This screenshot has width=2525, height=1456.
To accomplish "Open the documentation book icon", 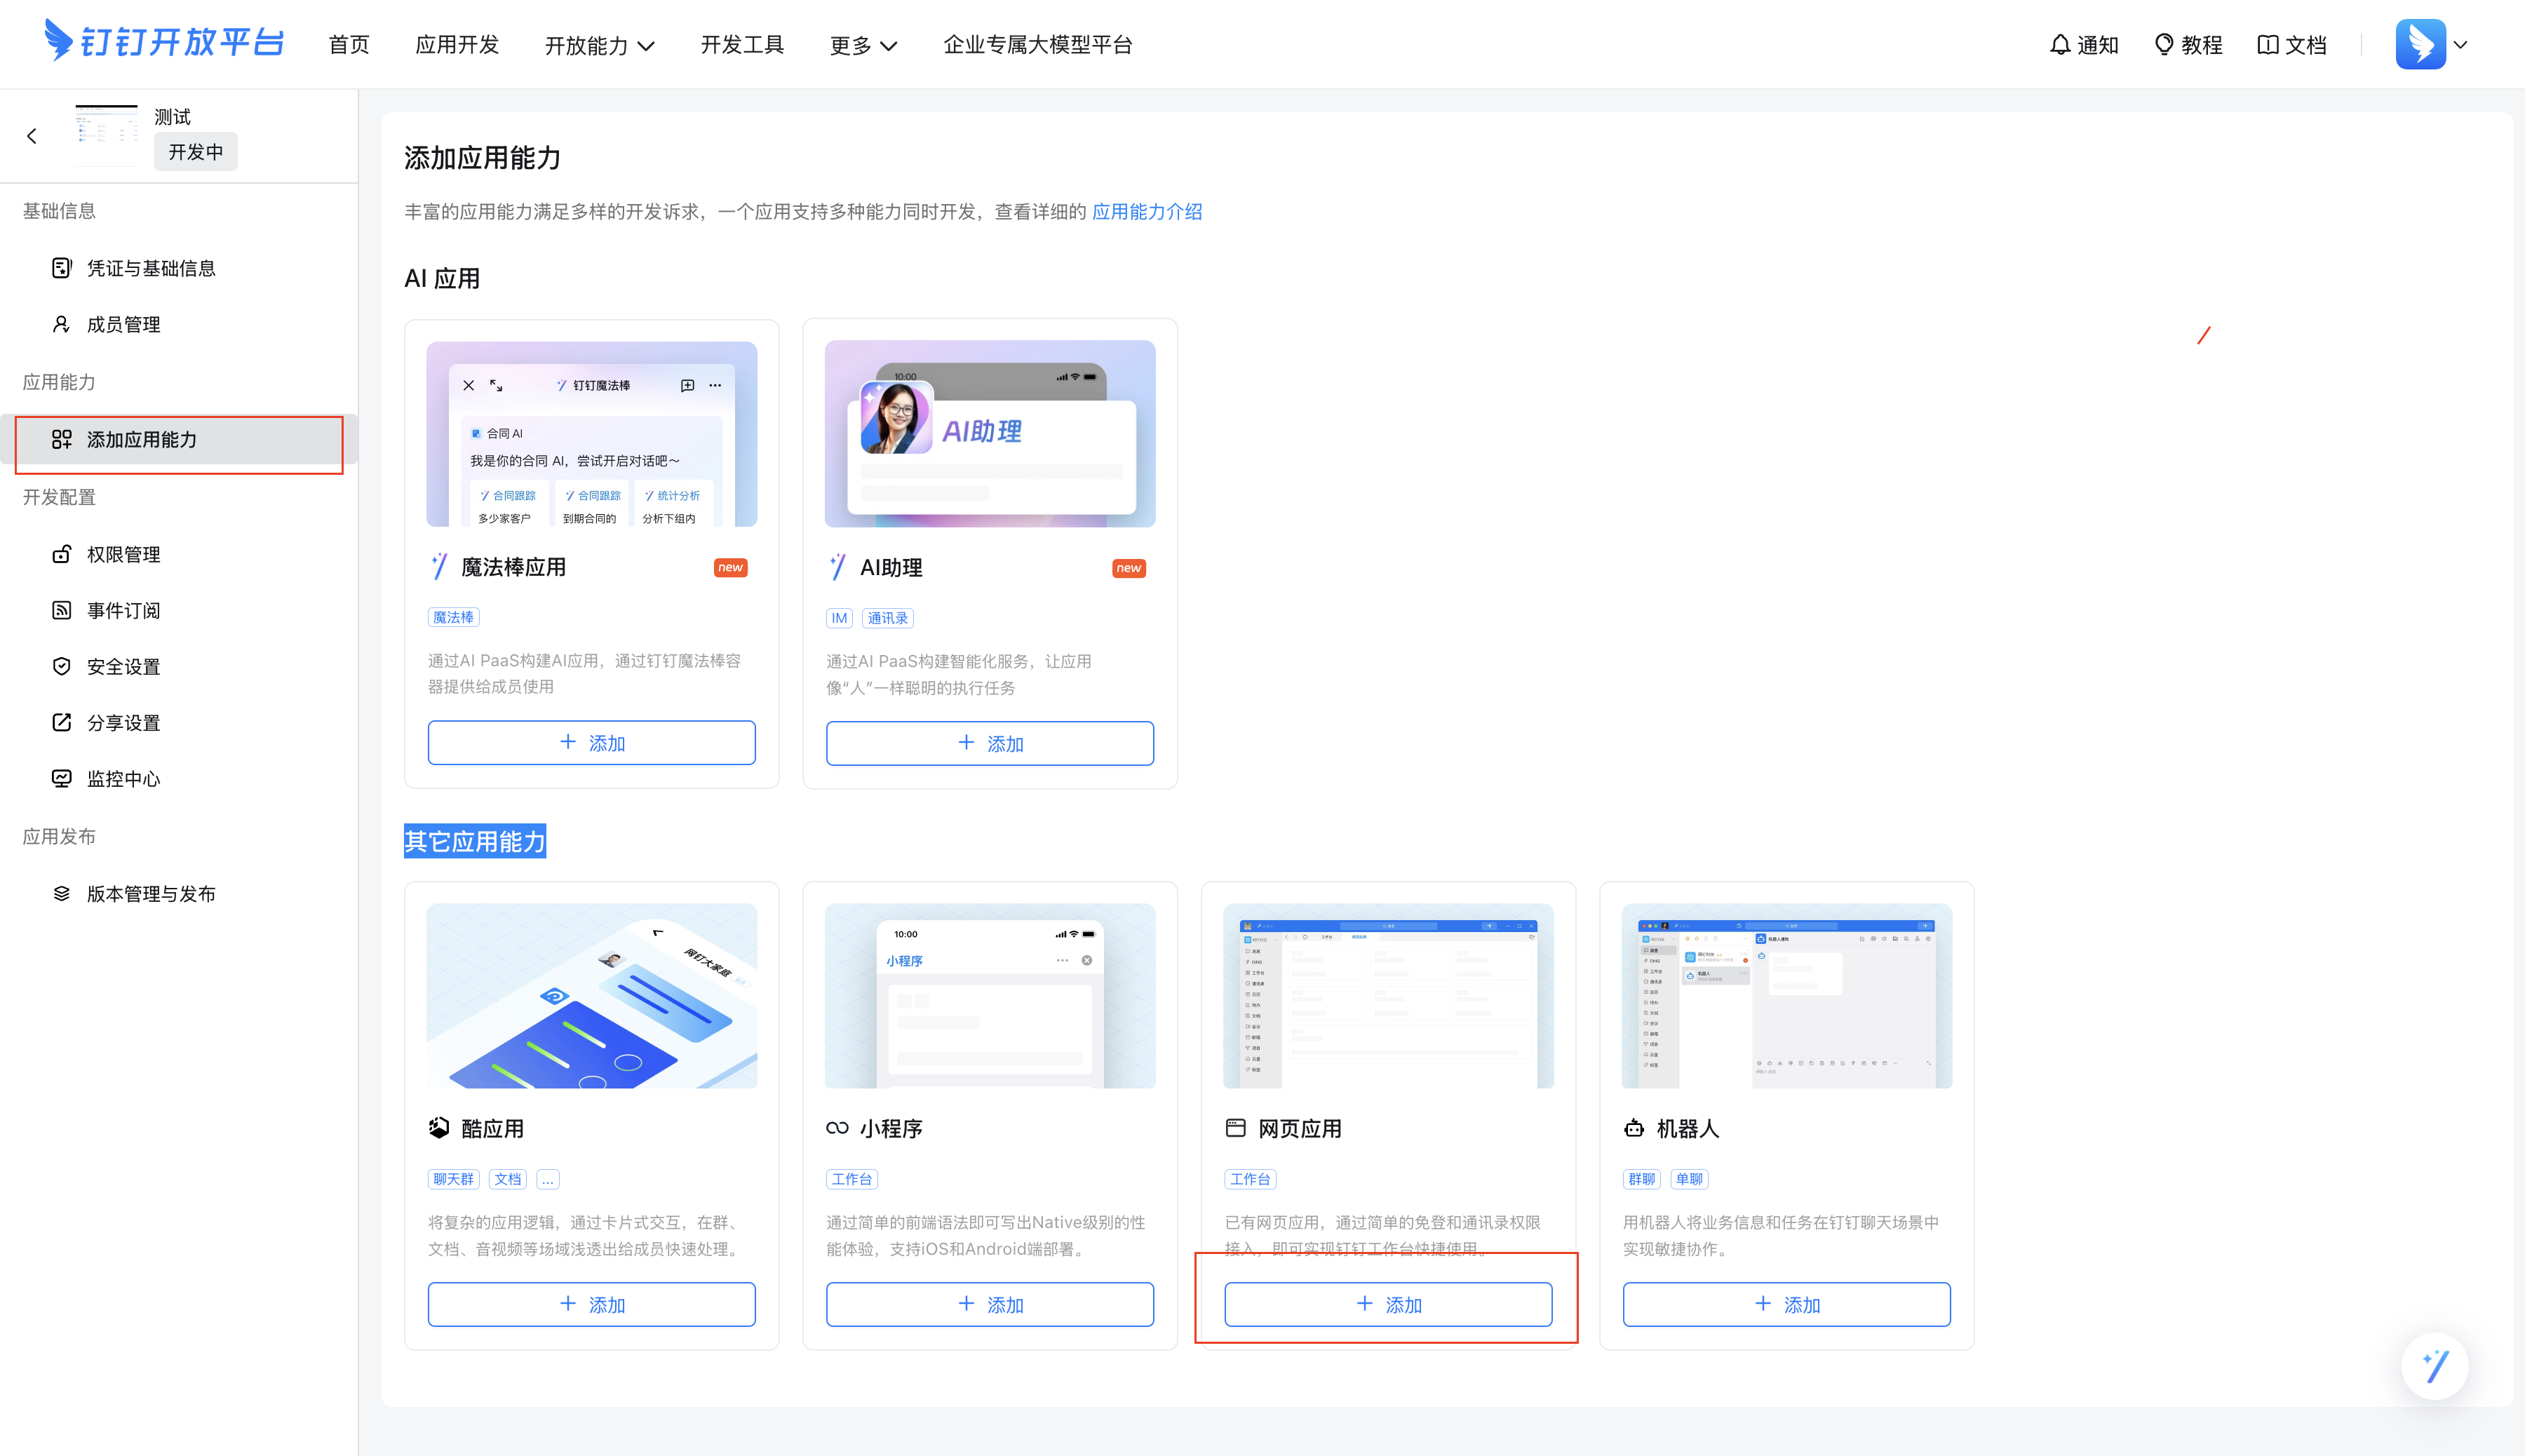I will [x=2267, y=45].
